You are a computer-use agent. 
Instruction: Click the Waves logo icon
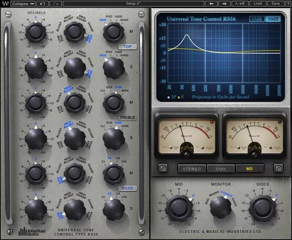coord(5,4)
